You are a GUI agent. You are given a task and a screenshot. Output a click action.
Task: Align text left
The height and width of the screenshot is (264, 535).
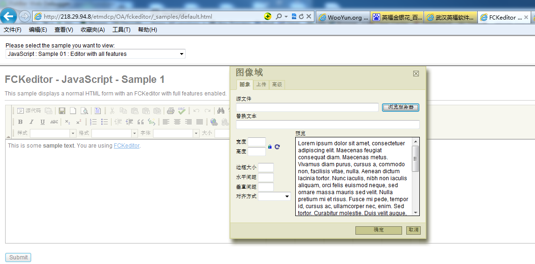click(166, 122)
